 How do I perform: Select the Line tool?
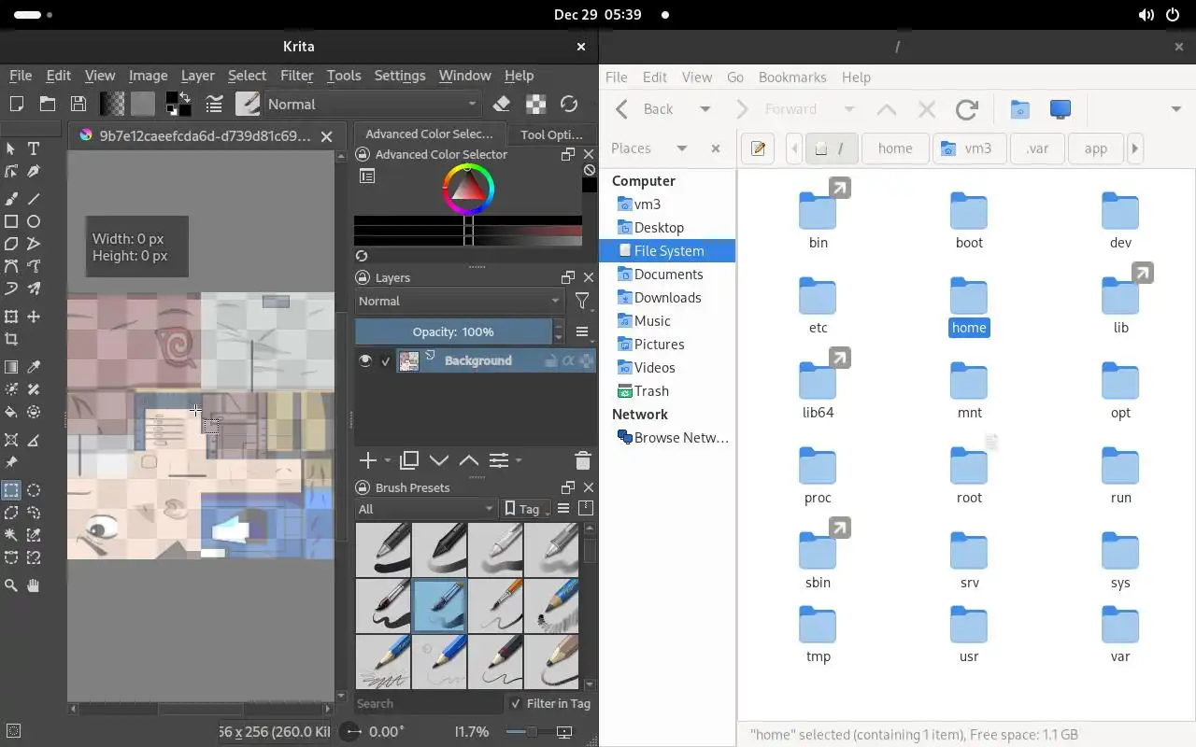click(x=34, y=199)
